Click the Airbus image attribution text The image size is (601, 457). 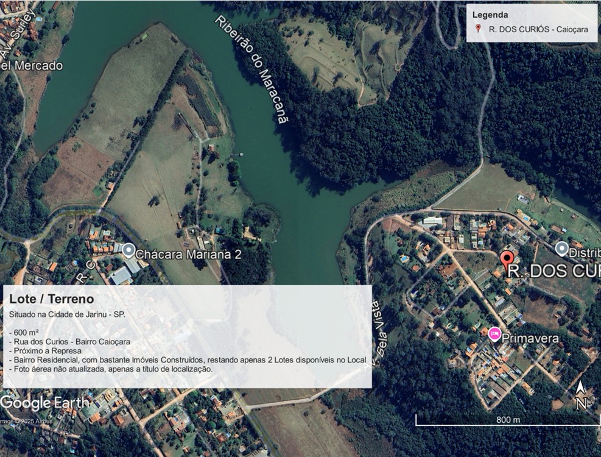point(26,421)
